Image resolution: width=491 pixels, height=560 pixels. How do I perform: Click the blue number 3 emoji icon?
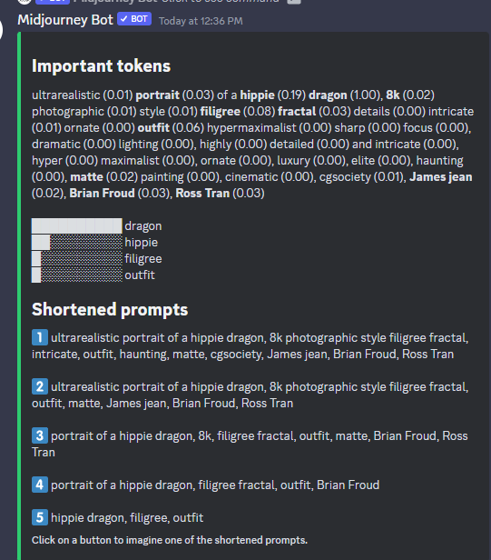[x=40, y=435]
